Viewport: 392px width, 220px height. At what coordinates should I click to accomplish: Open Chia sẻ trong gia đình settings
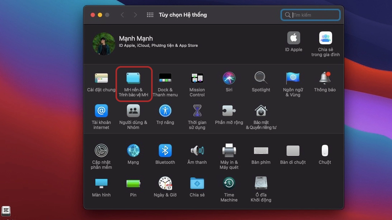point(325,38)
